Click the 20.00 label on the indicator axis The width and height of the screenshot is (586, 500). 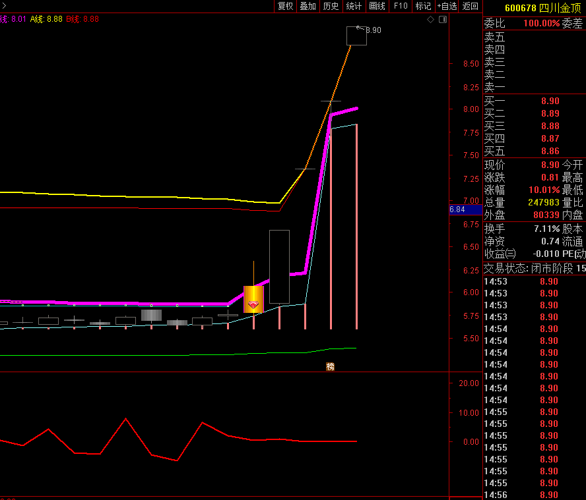pyautogui.click(x=469, y=383)
